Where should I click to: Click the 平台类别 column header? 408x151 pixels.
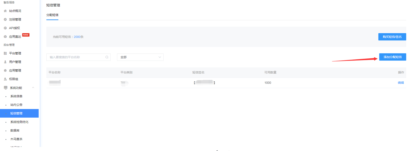pos(126,72)
